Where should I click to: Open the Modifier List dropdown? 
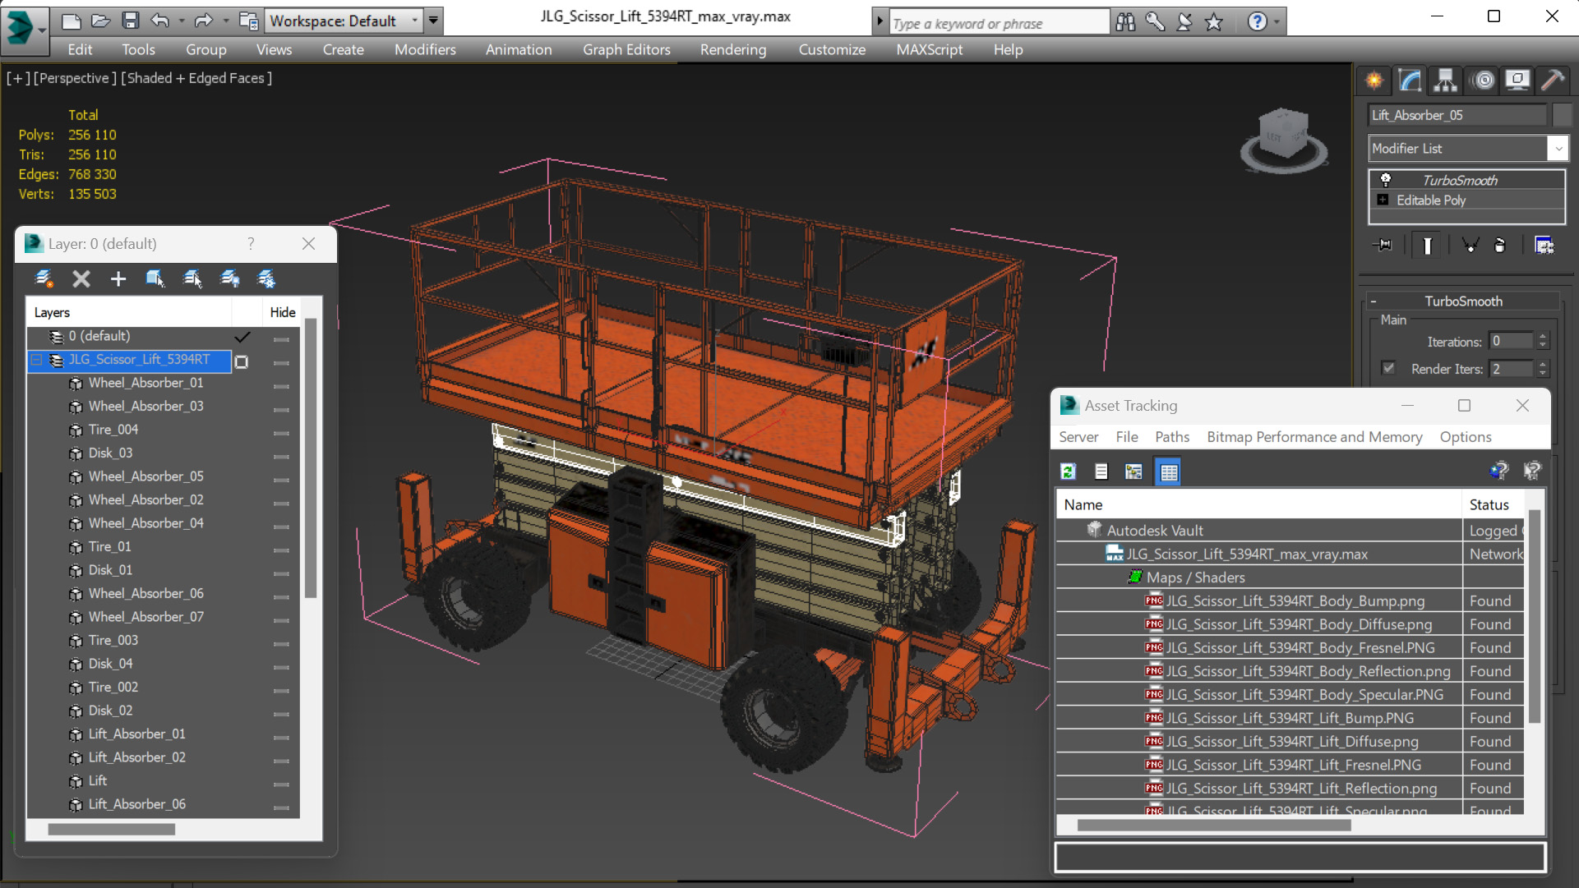point(1558,149)
